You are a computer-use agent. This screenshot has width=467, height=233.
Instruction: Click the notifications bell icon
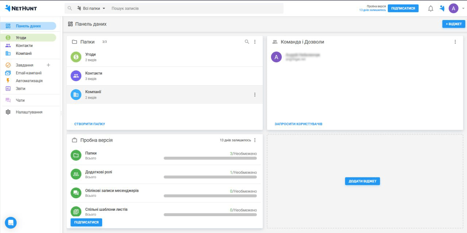(431, 8)
